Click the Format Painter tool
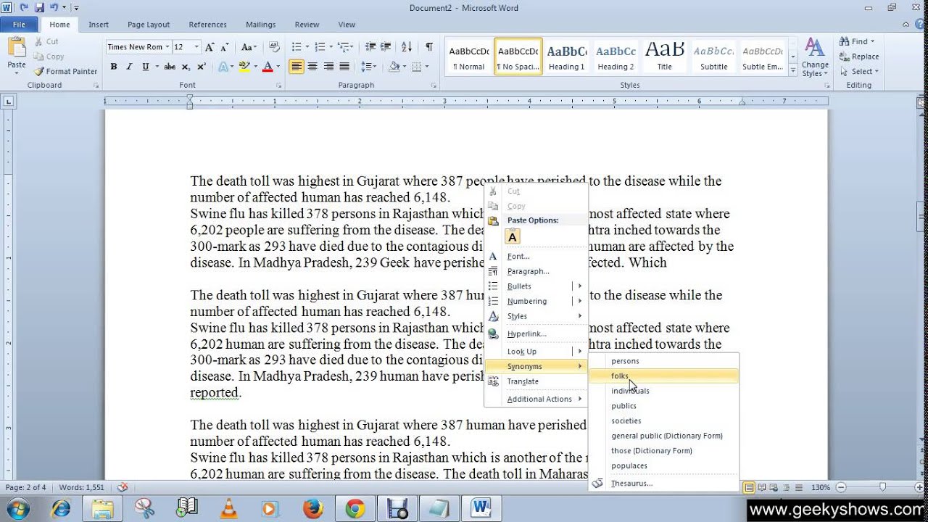The height and width of the screenshot is (522, 928). point(65,71)
